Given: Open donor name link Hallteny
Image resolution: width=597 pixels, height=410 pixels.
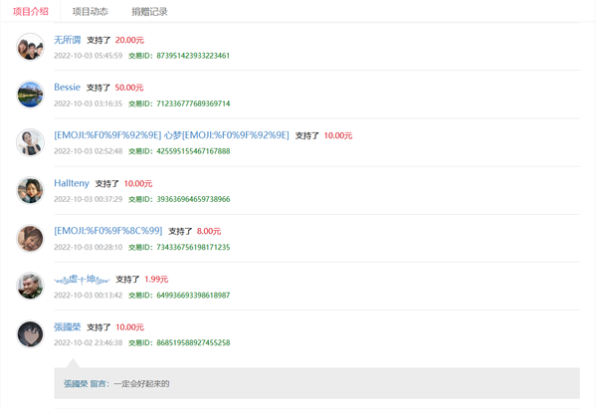Looking at the screenshot, I should [x=72, y=183].
